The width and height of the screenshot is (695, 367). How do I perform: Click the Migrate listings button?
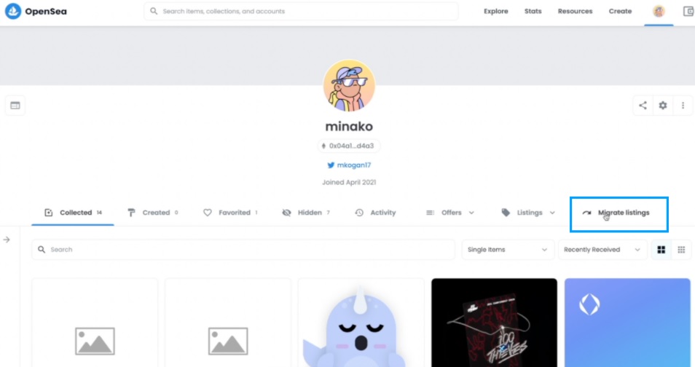pos(619,213)
